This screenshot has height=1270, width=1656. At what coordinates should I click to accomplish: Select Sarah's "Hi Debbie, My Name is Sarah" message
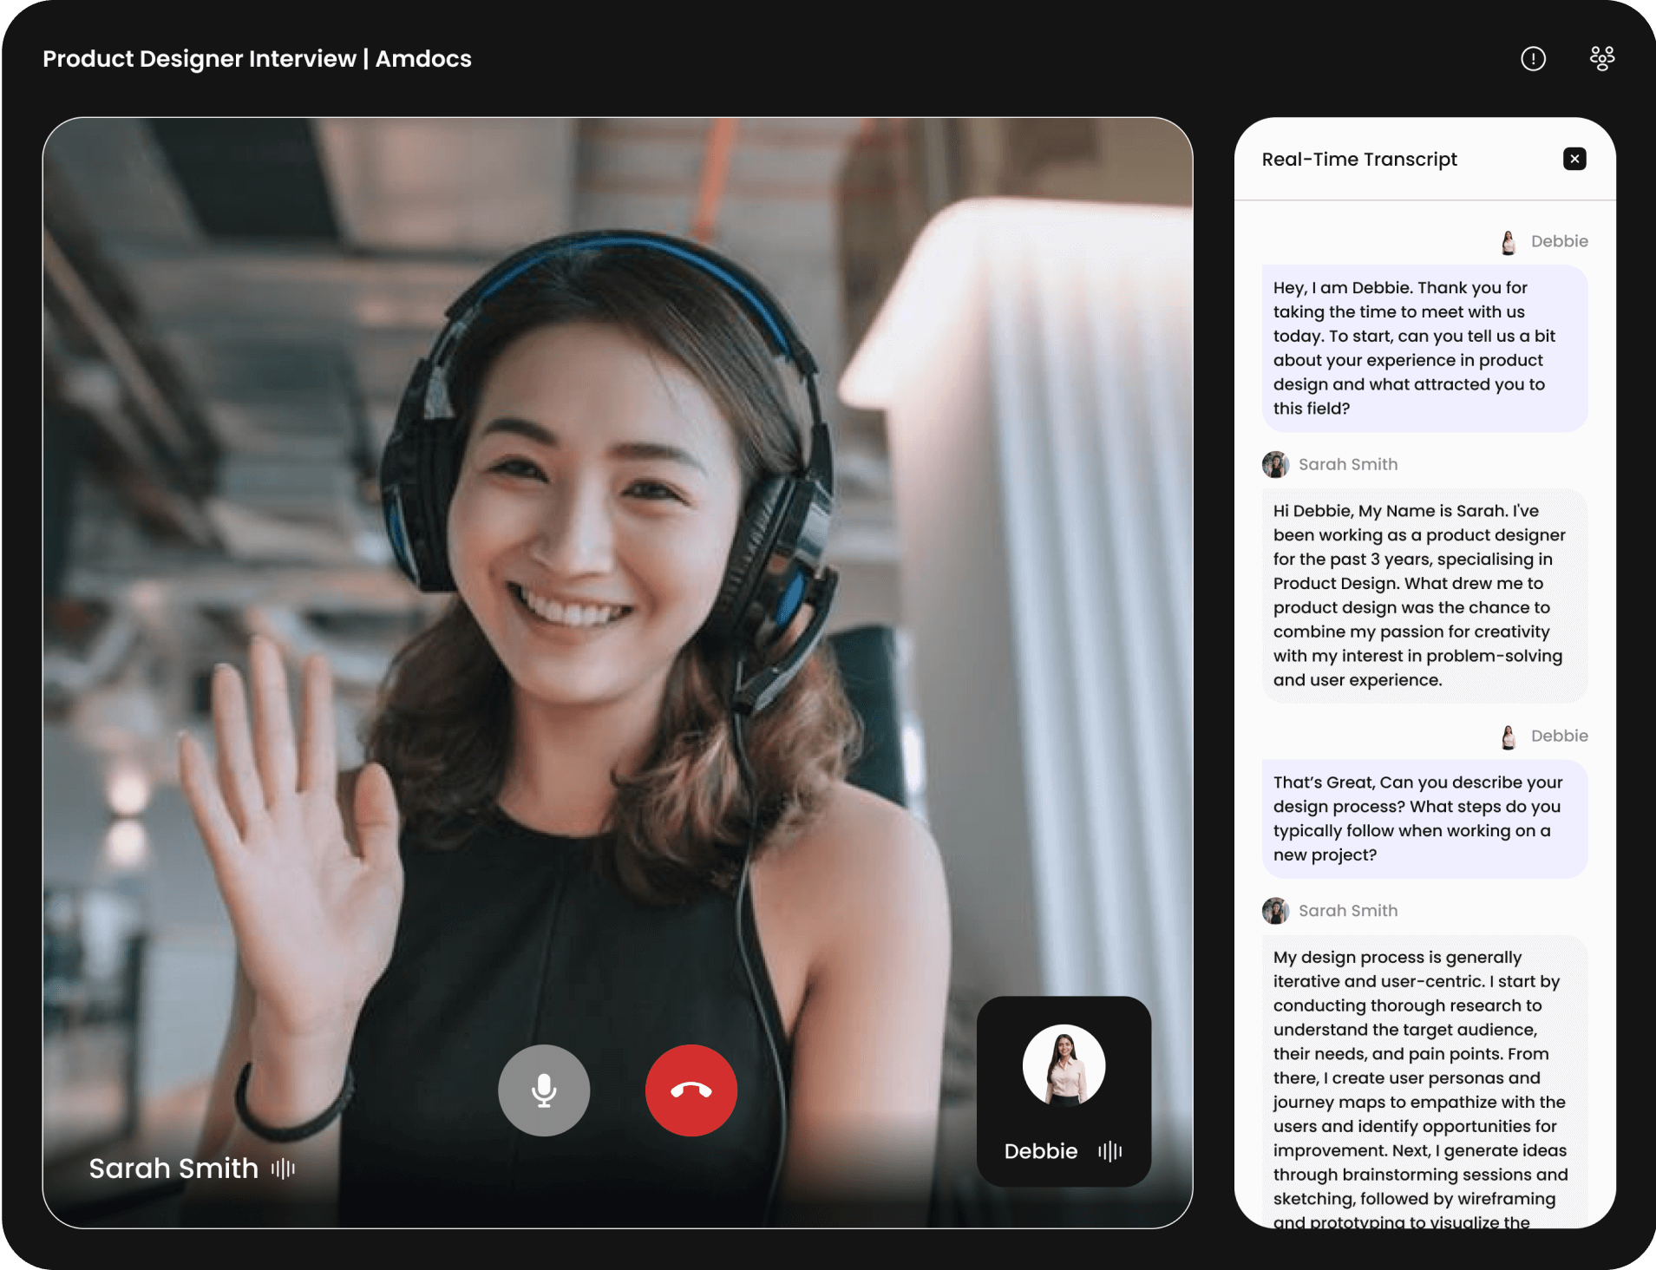point(1424,595)
